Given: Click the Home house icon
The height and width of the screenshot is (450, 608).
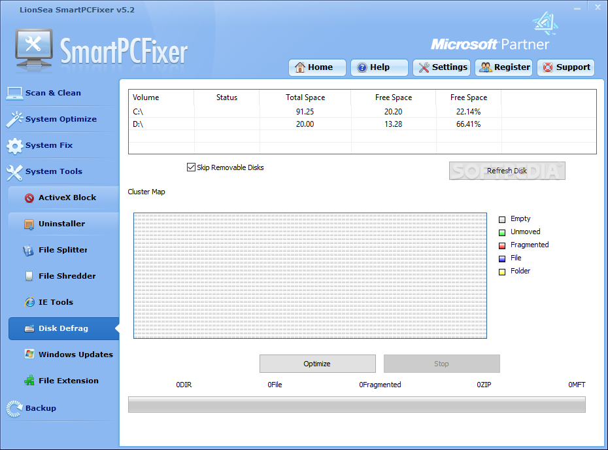Looking at the screenshot, I should click(x=299, y=67).
